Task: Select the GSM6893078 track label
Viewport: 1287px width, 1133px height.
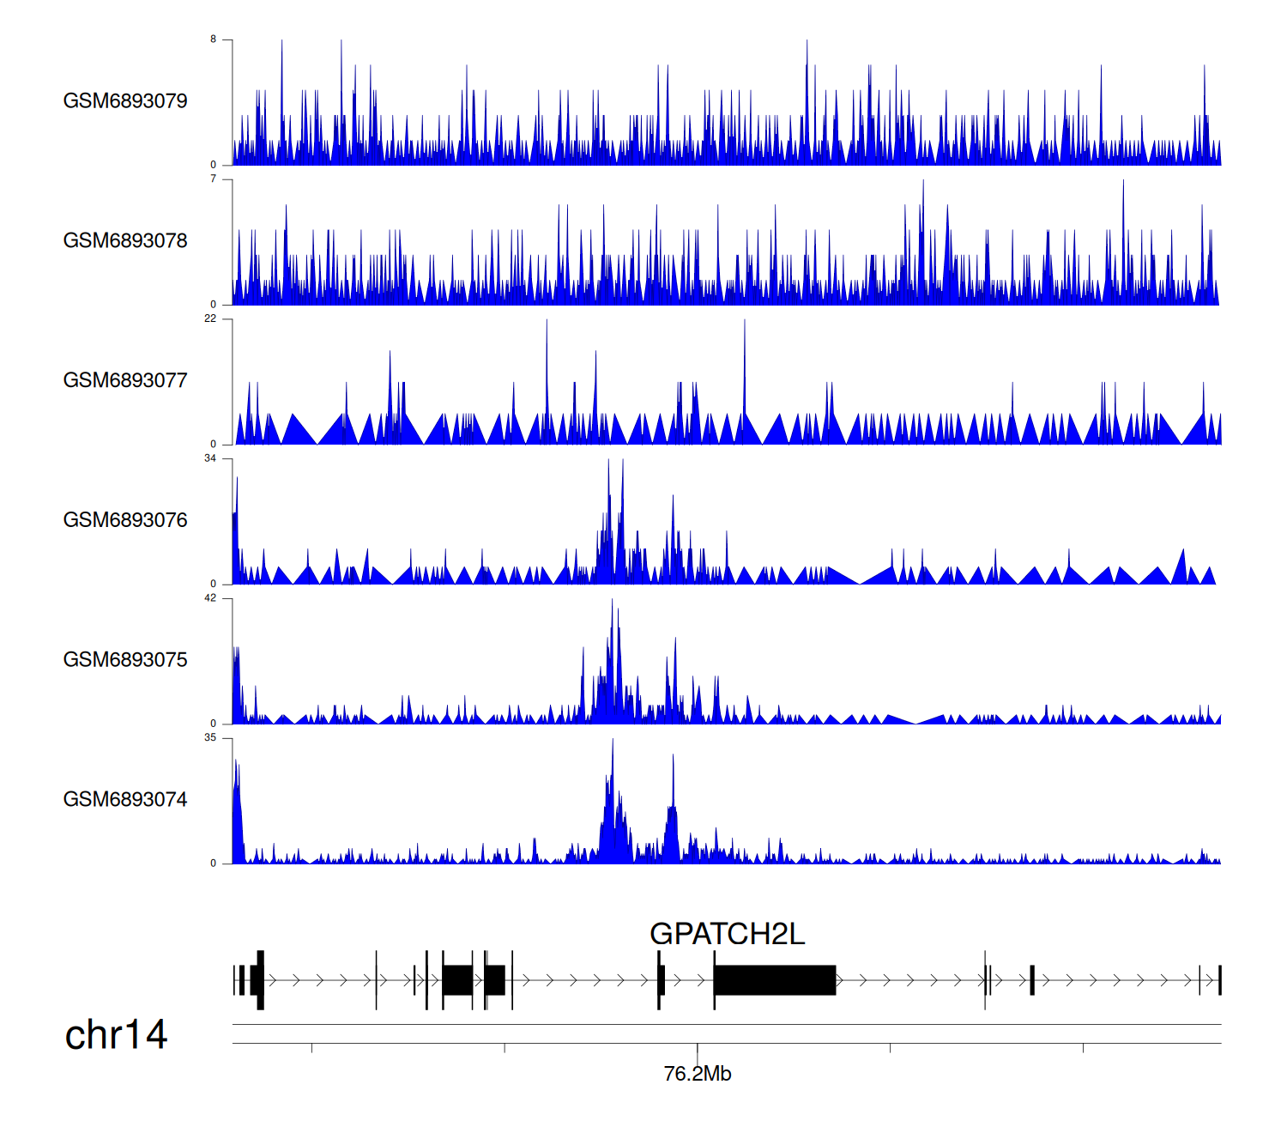Action: coord(125,241)
